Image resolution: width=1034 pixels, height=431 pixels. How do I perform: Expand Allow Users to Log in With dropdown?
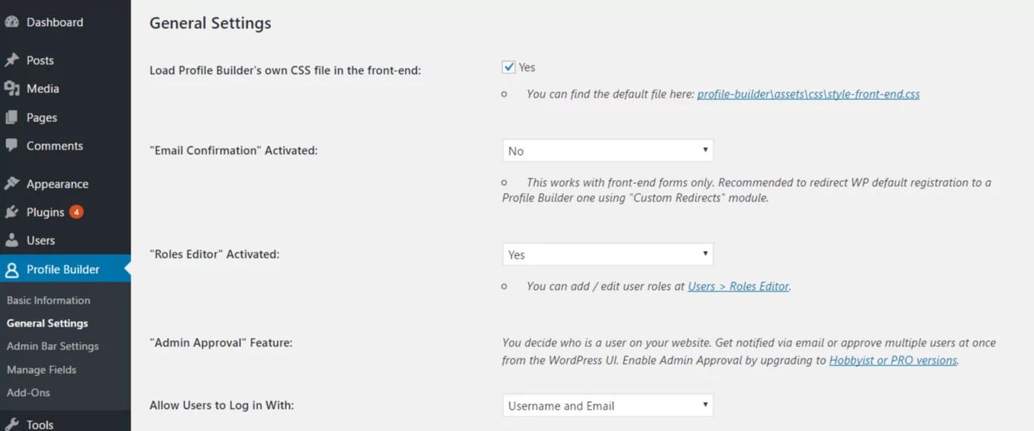point(607,405)
